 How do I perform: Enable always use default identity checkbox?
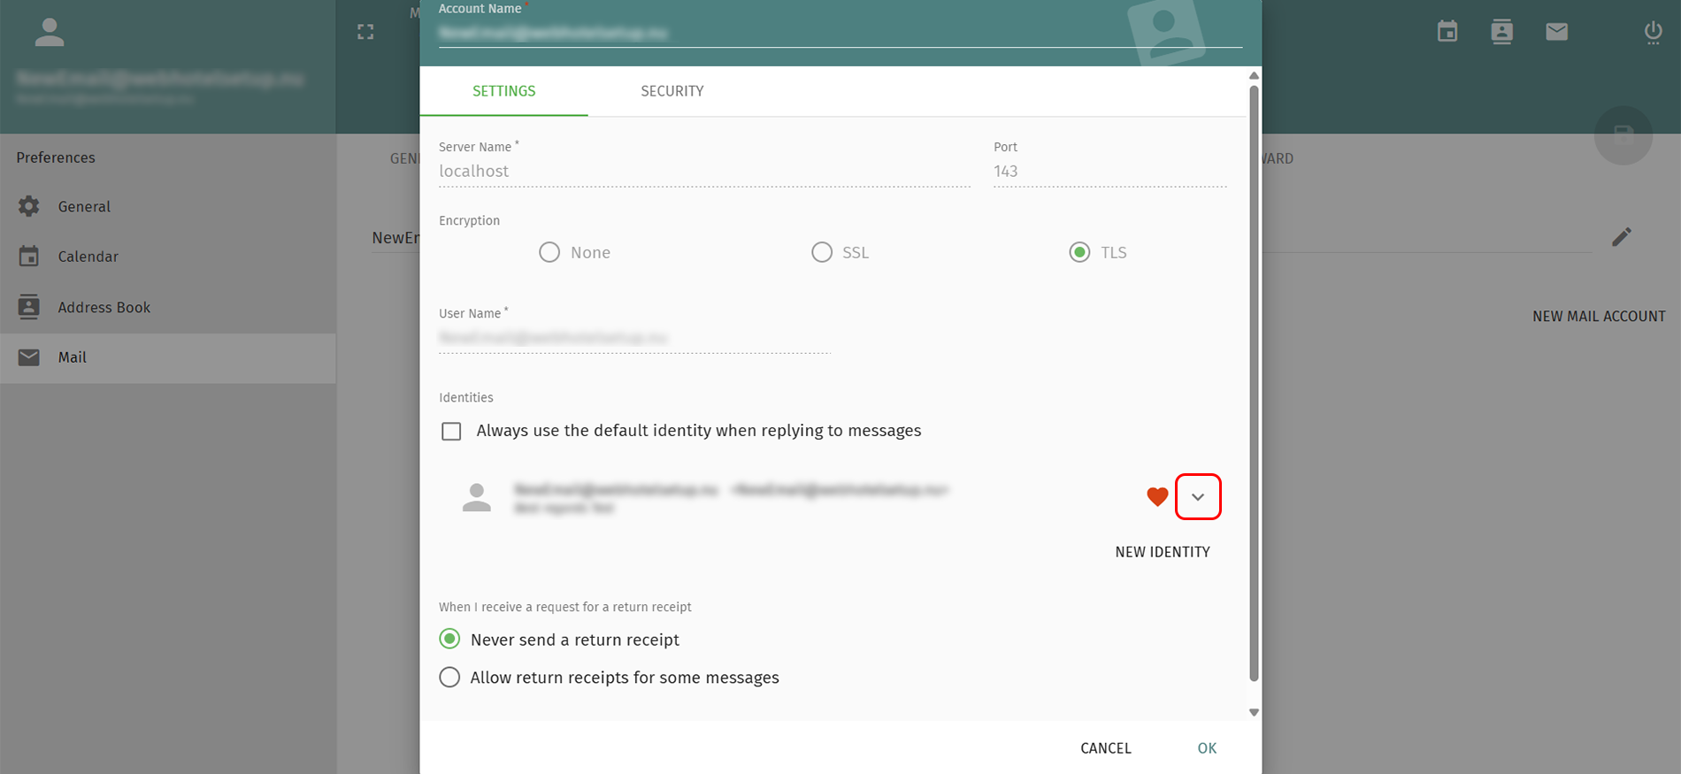point(451,432)
